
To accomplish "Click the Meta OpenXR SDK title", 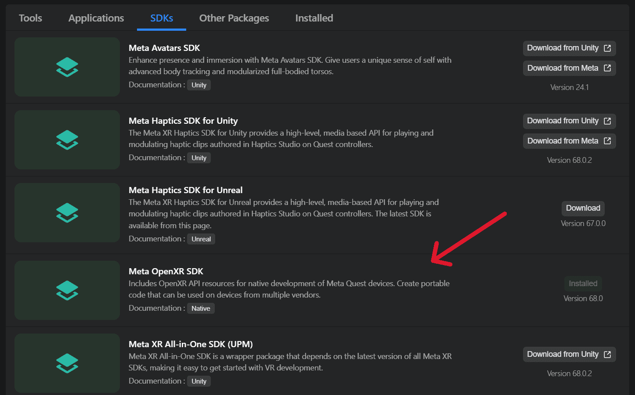I will click(x=166, y=271).
